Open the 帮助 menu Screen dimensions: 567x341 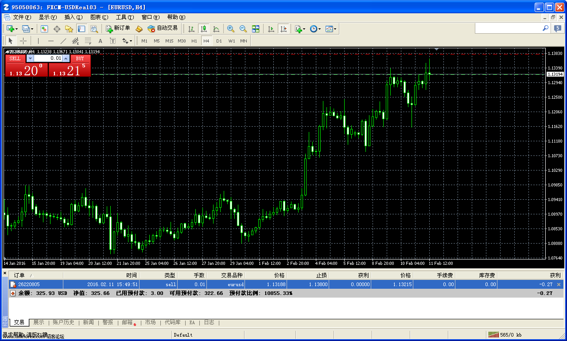(176, 17)
